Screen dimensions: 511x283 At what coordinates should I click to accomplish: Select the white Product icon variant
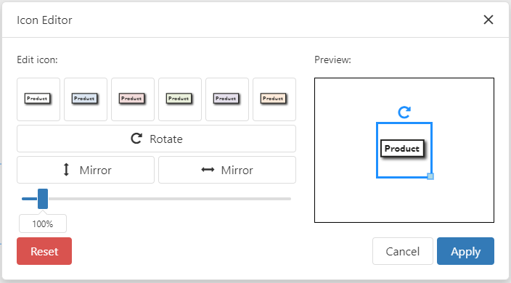click(x=38, y=99)
